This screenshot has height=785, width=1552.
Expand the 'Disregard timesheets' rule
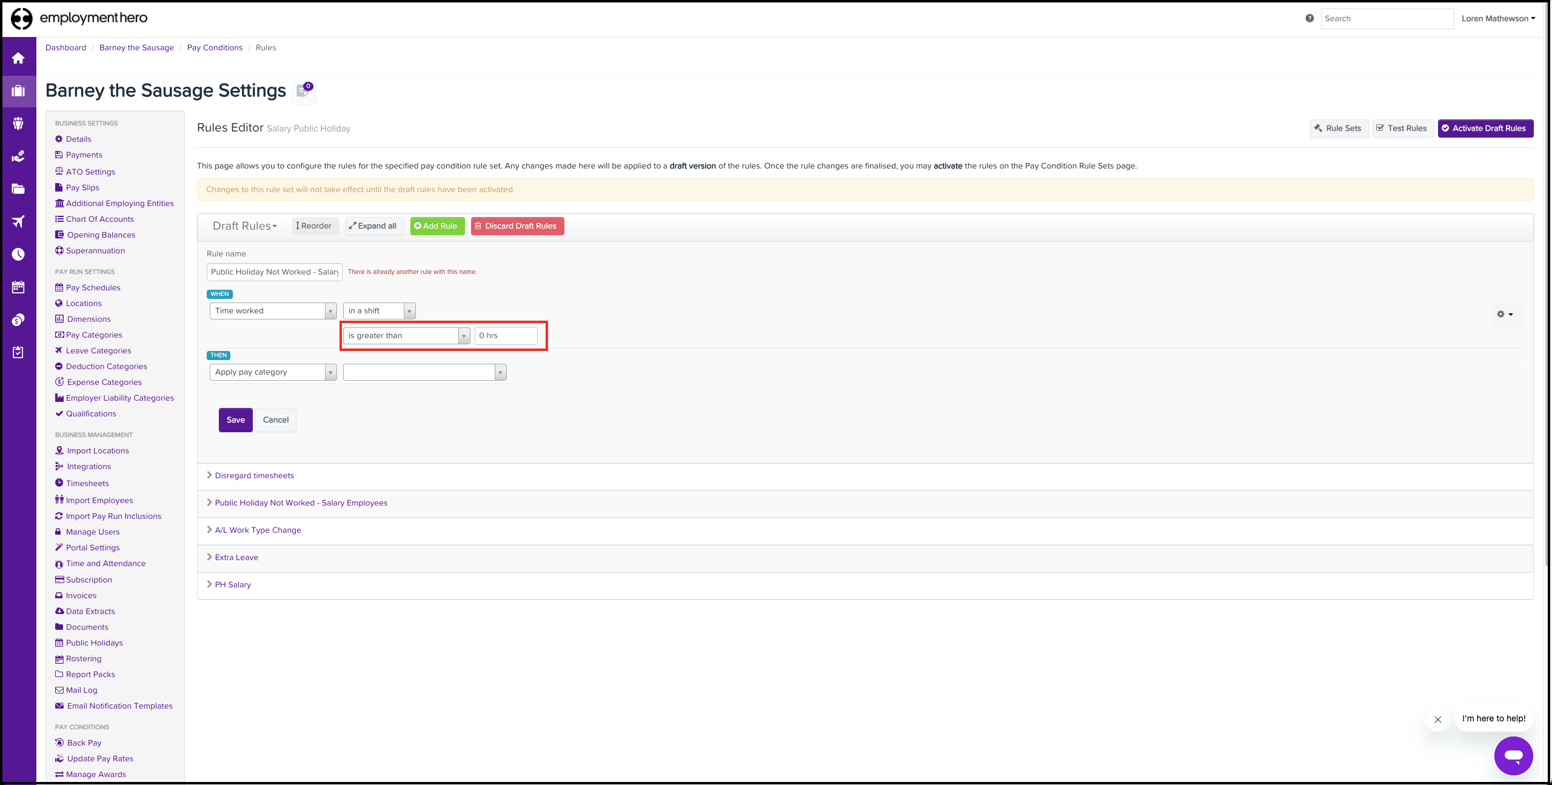tap(254, 476)
